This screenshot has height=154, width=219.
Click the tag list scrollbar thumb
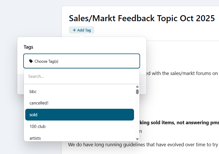pyautogui.click(x=137, y=92)
